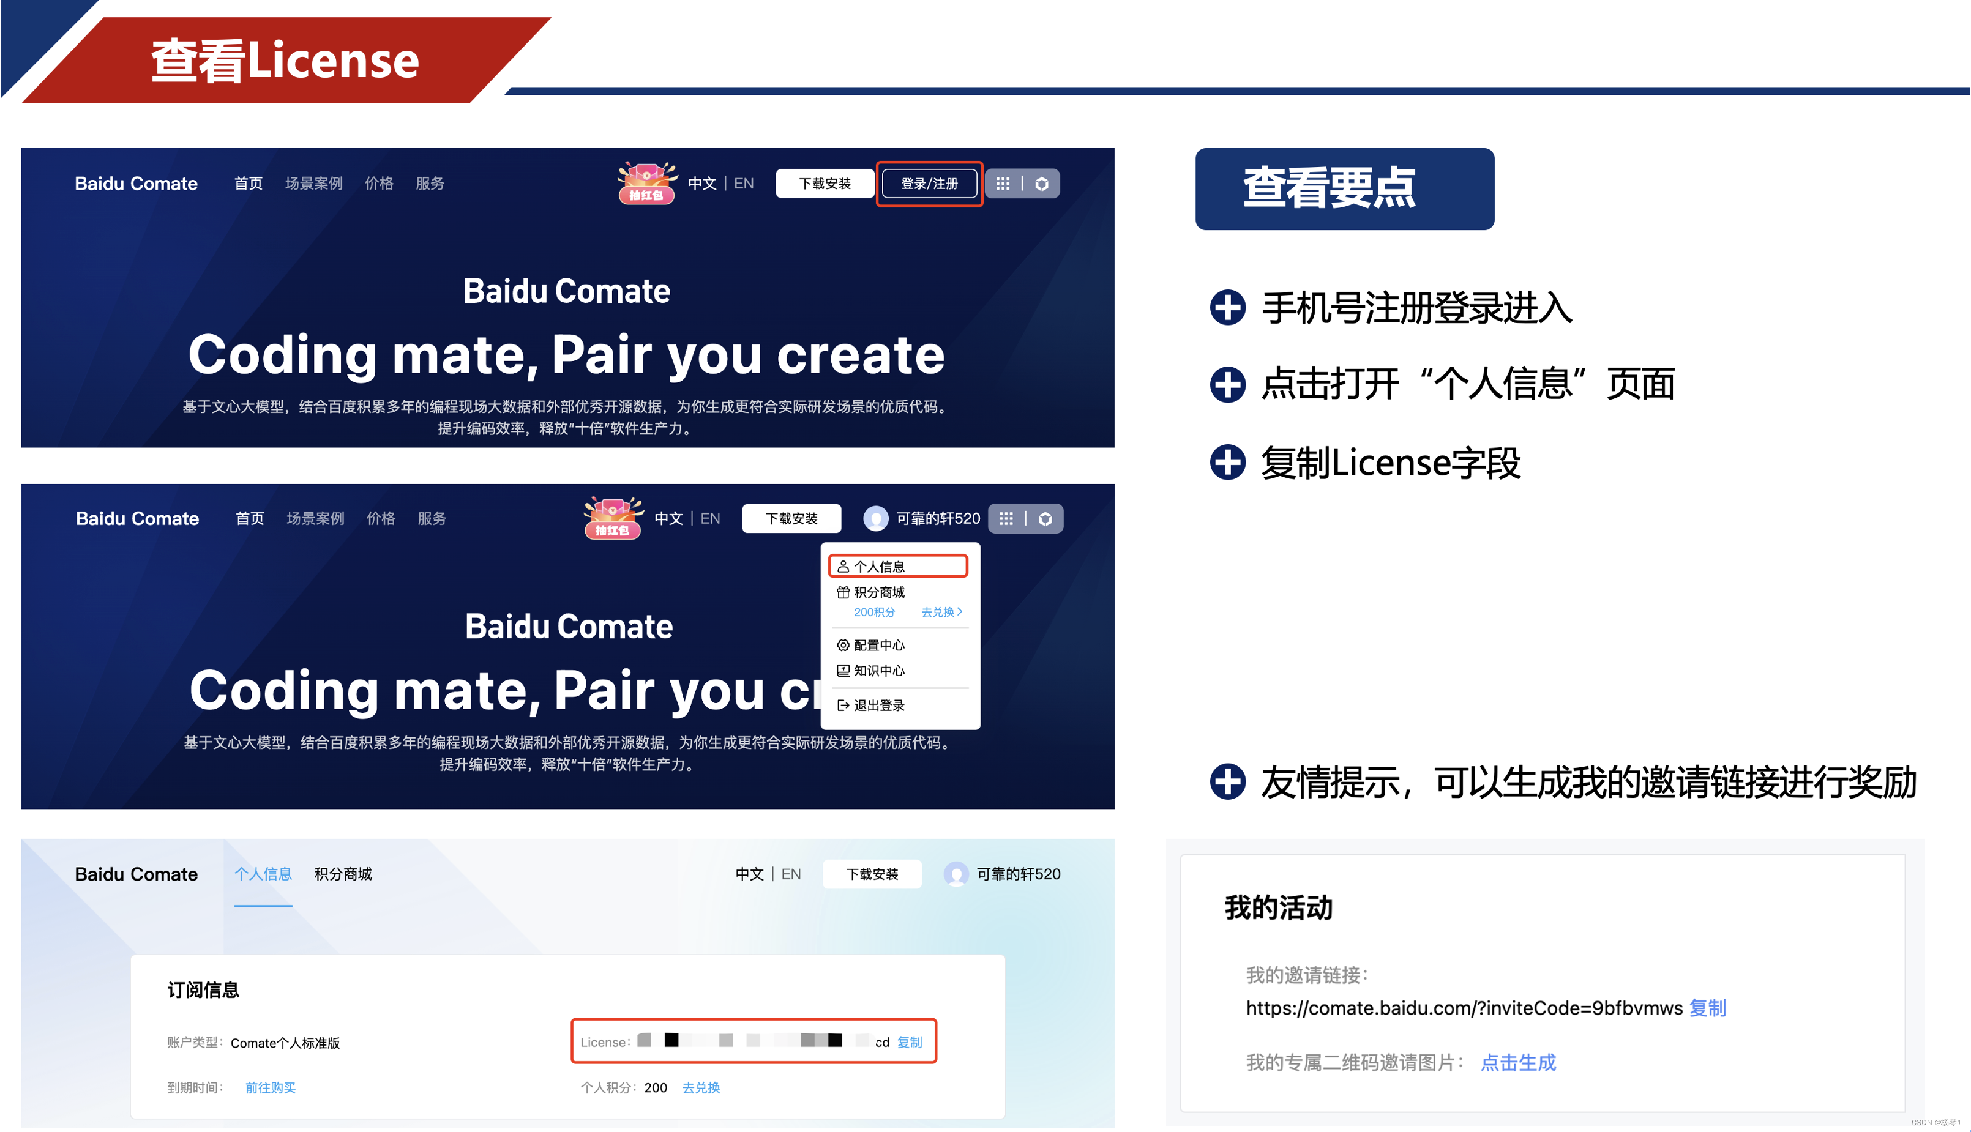Select 首页 in the logged-out top banner
Image resolution: width=1971 pixels, height=1132 pixels.
tap(248, 184)
